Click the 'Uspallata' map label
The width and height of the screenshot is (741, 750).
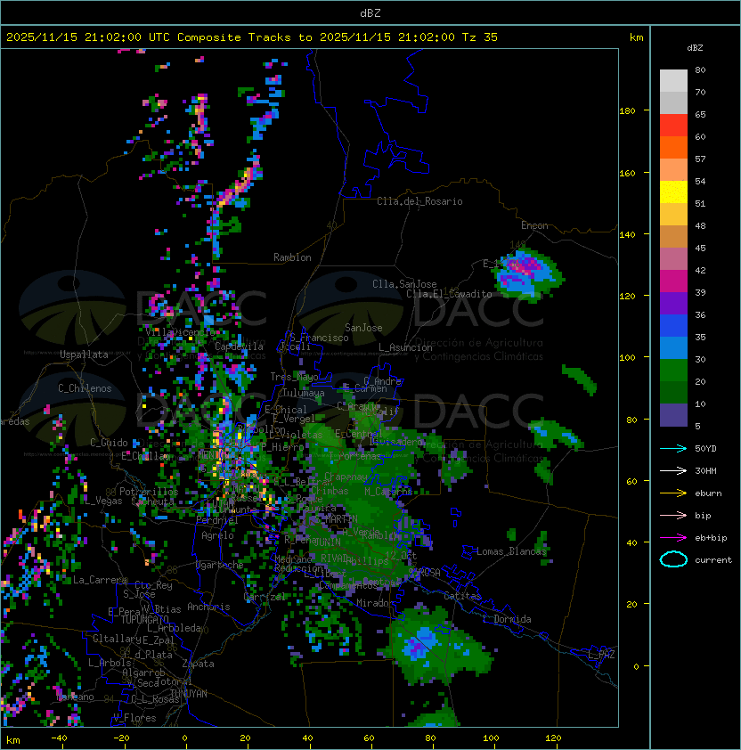point(84,355)
